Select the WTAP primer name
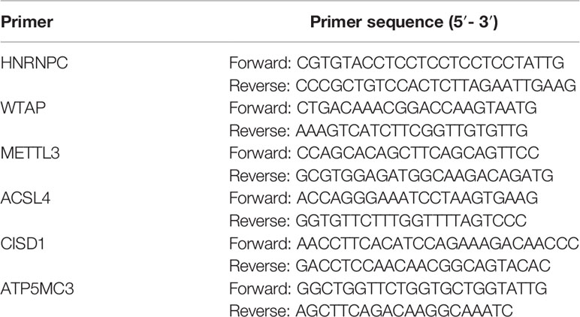Screen dimensions: 580x317 click(23, 108)
